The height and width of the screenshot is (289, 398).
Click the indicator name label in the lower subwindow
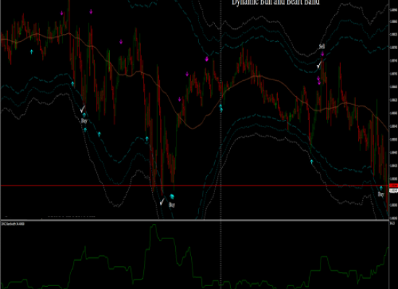(x=13, y=224)
